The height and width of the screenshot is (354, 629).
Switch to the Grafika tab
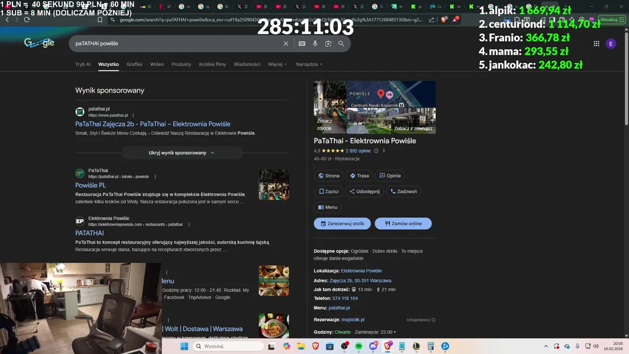coord(134,64)
